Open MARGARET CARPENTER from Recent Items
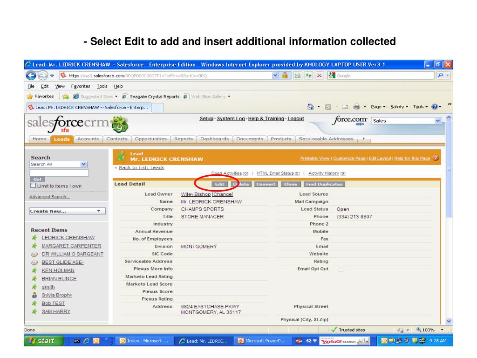Viewport: 477px width, 358px height. pyautogui.click(x=71, y=246)
